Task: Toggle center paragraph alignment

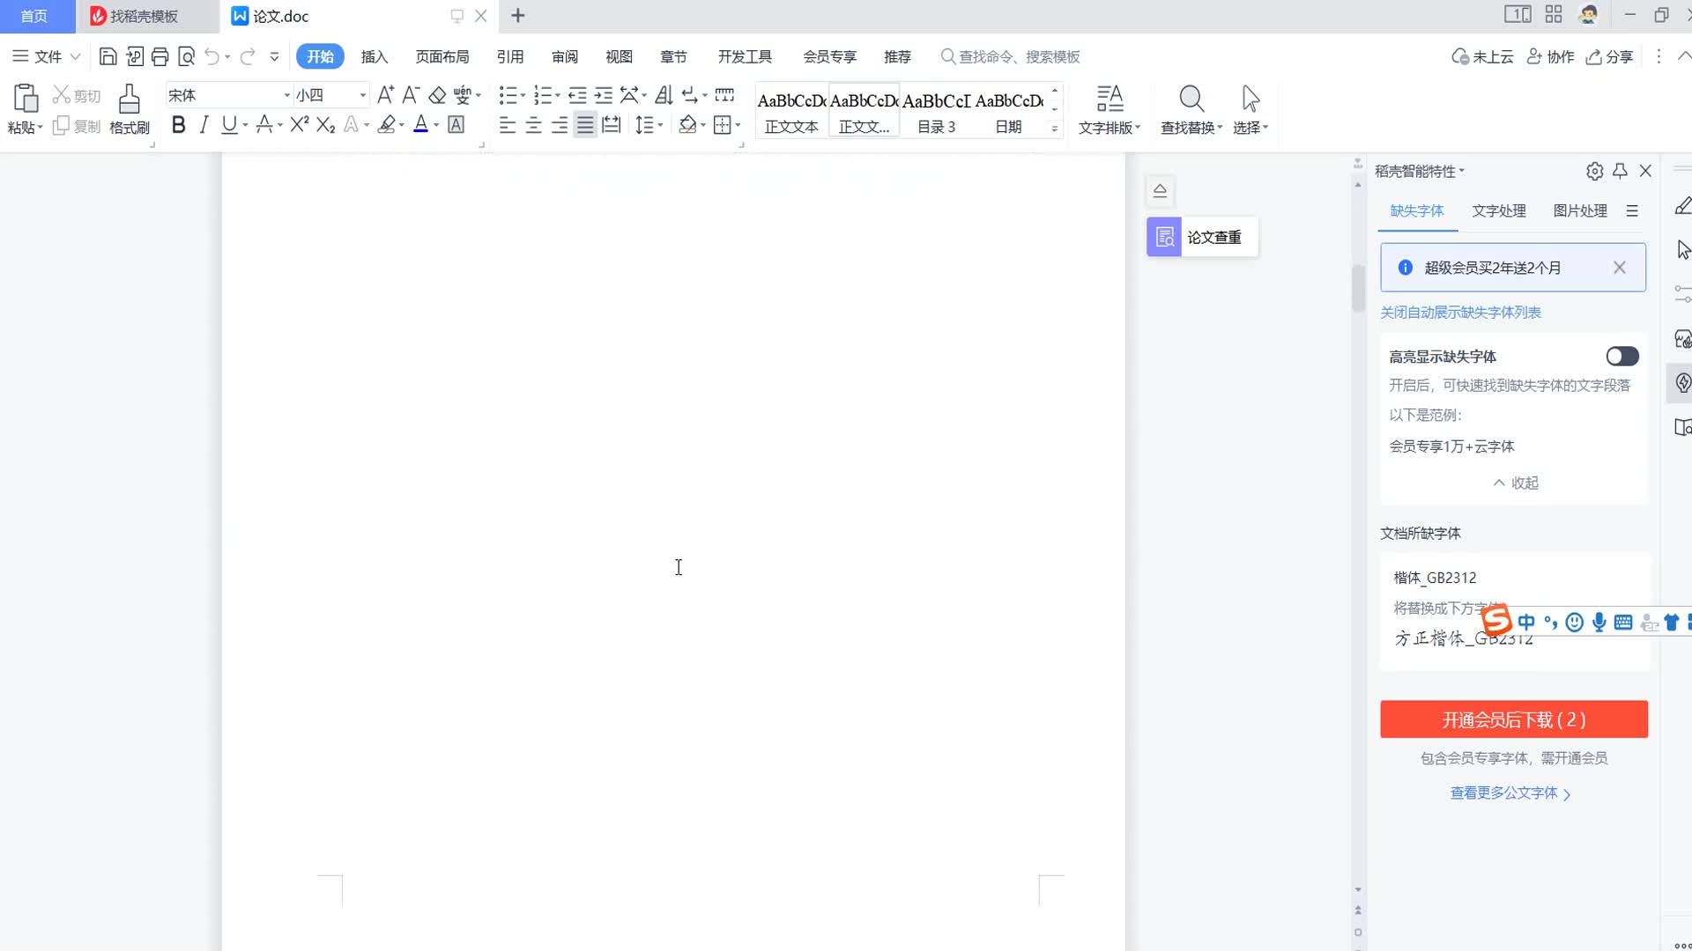Action: point(533,125)
